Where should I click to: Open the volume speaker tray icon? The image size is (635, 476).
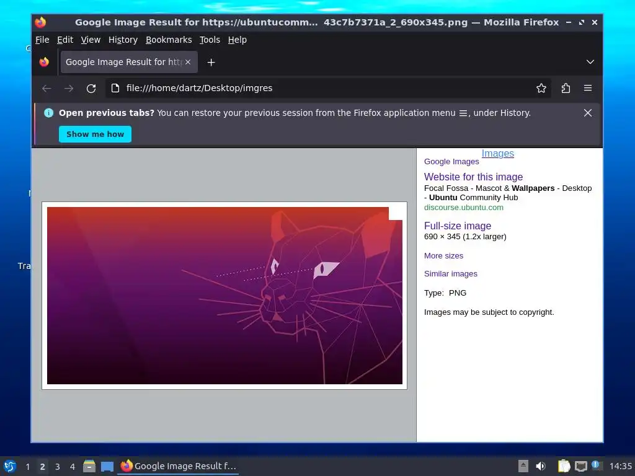point(541,466)
